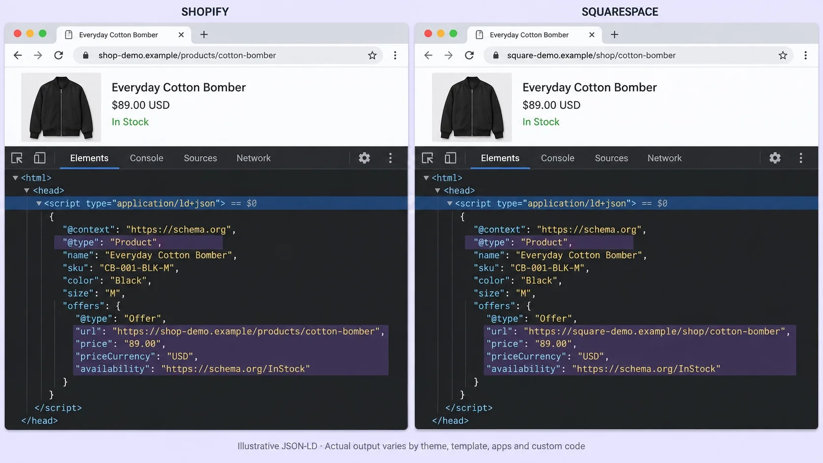Select the "priceCurrency": "USD" line in Shopify DevTools
The height and width of the screenshot is (463, 823).
coord(136,356)
